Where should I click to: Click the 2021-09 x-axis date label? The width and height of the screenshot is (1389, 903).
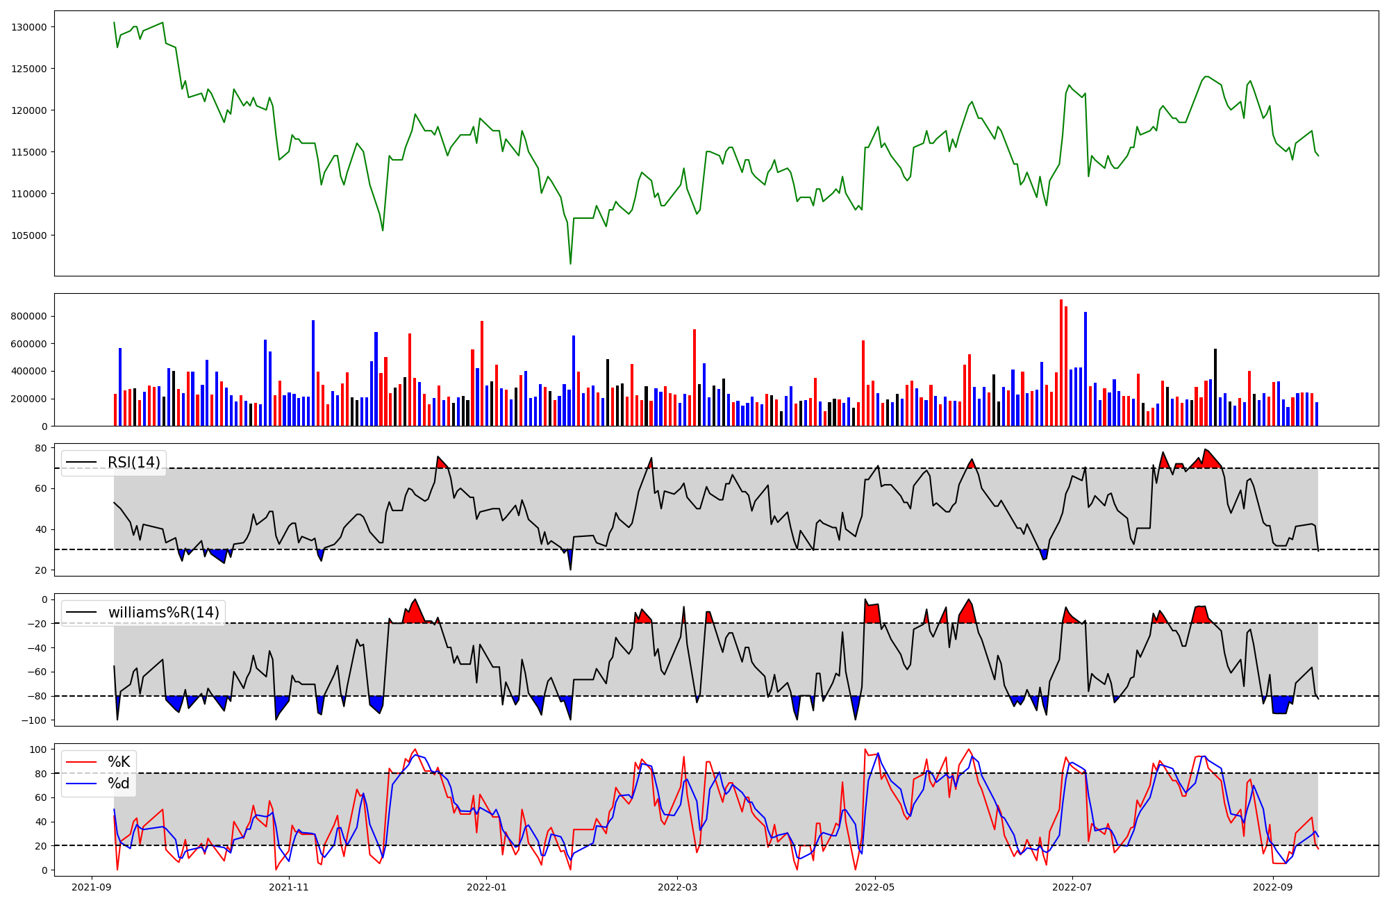click(92, 887)
